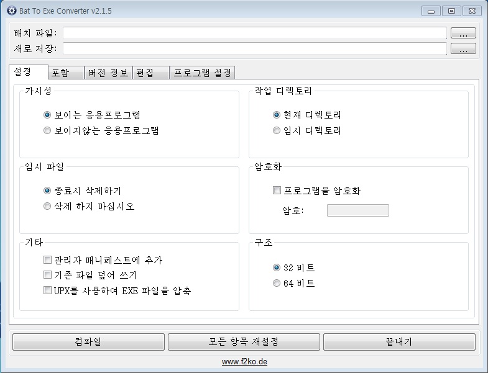Click the Bat To Exe Converter gear icon
This screenshot has height=373, width=488.
(x=12, y=11)
